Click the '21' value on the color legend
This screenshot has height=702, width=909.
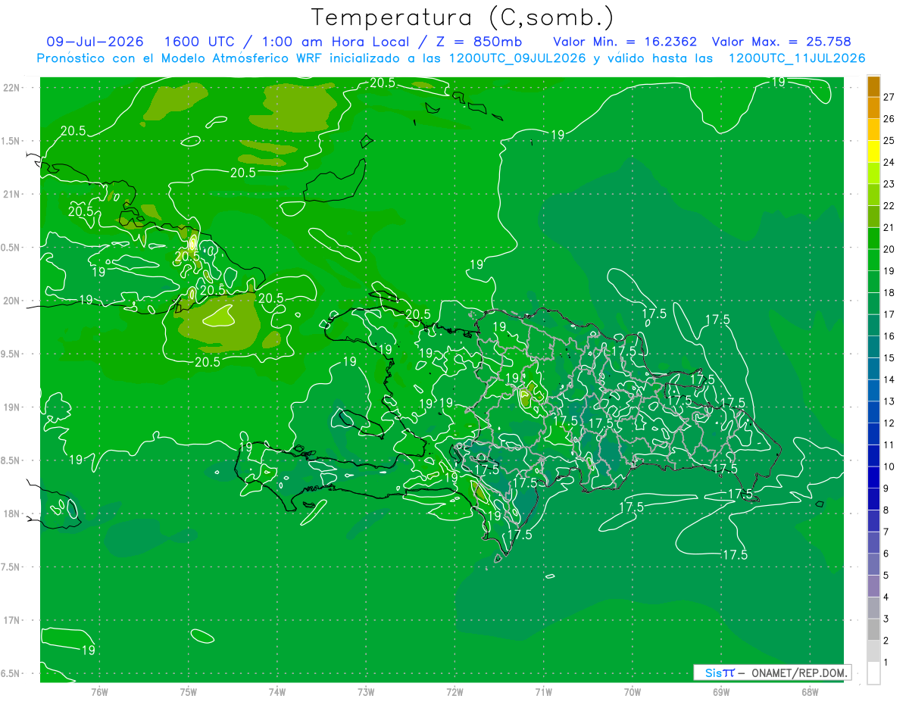889,227
